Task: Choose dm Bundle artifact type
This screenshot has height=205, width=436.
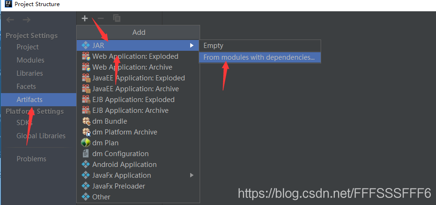Action: pos(138,121)
